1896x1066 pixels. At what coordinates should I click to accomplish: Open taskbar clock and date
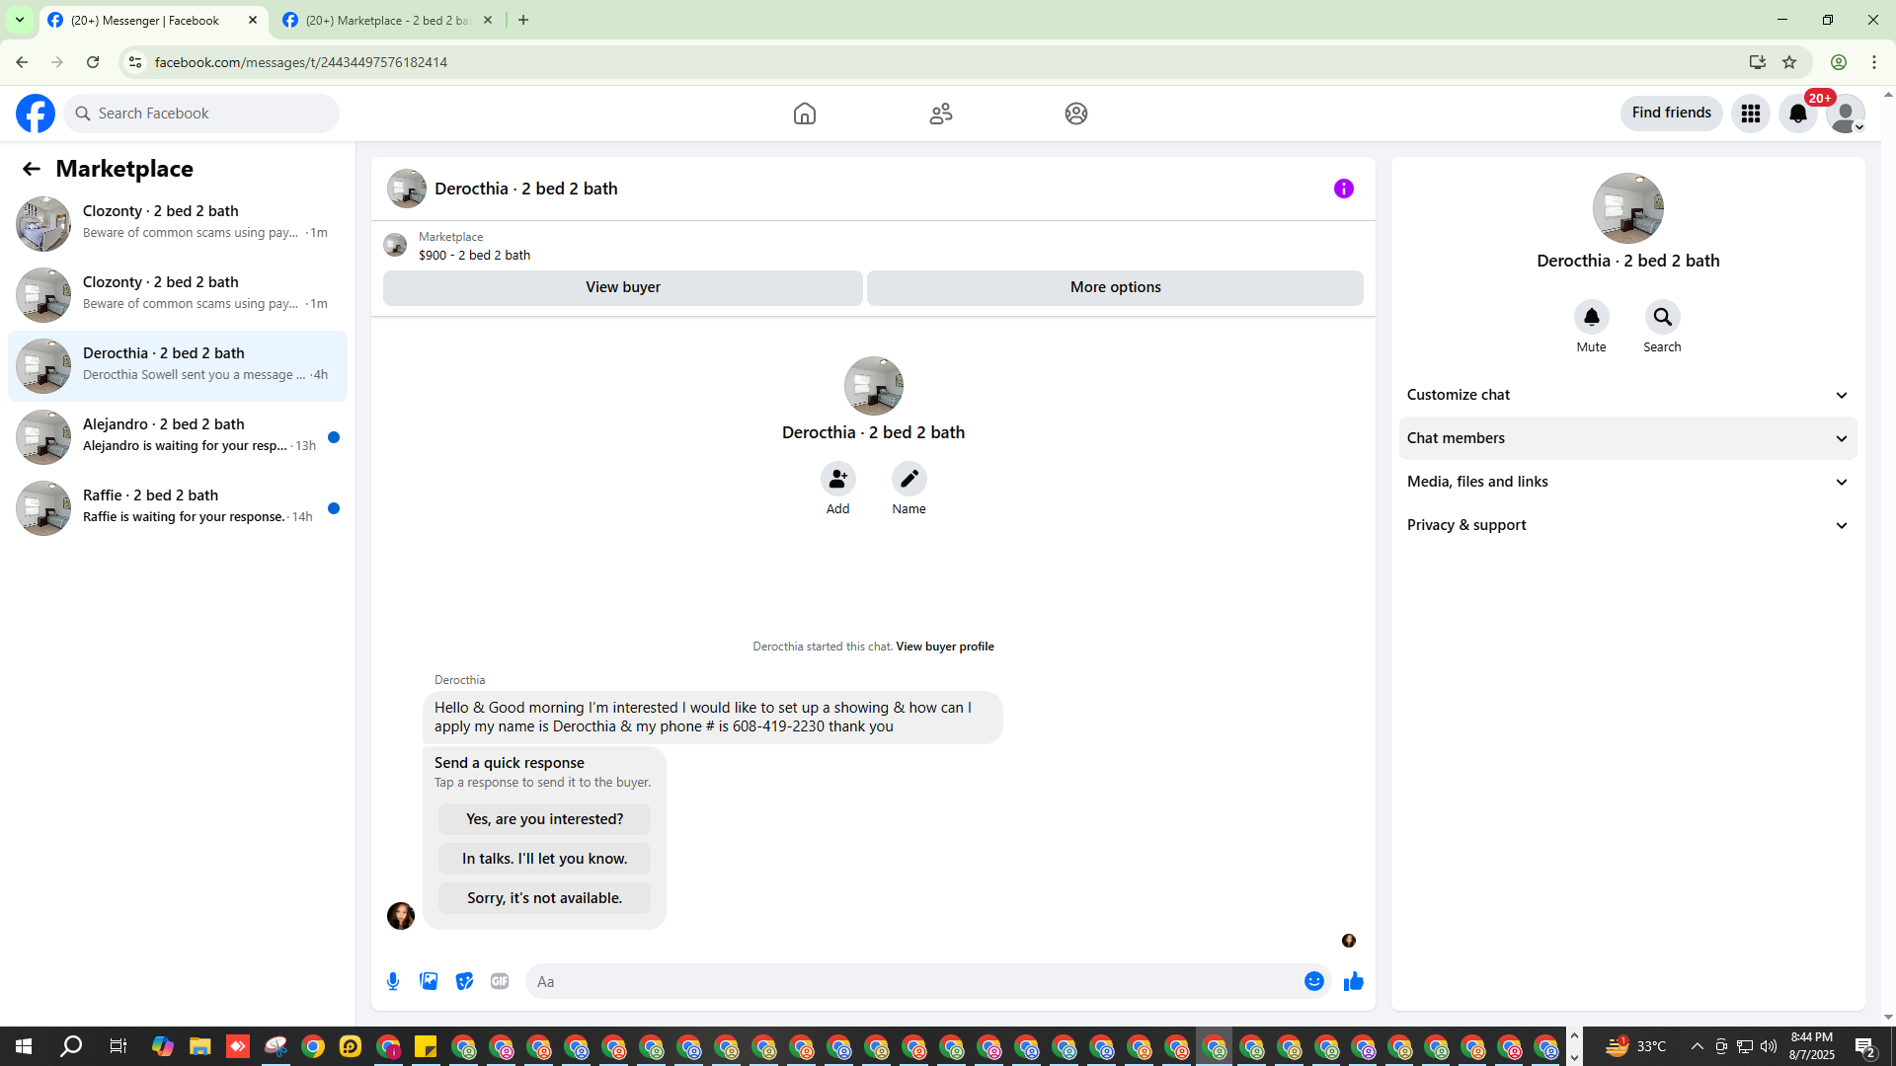click(x=1812, y=1046)
